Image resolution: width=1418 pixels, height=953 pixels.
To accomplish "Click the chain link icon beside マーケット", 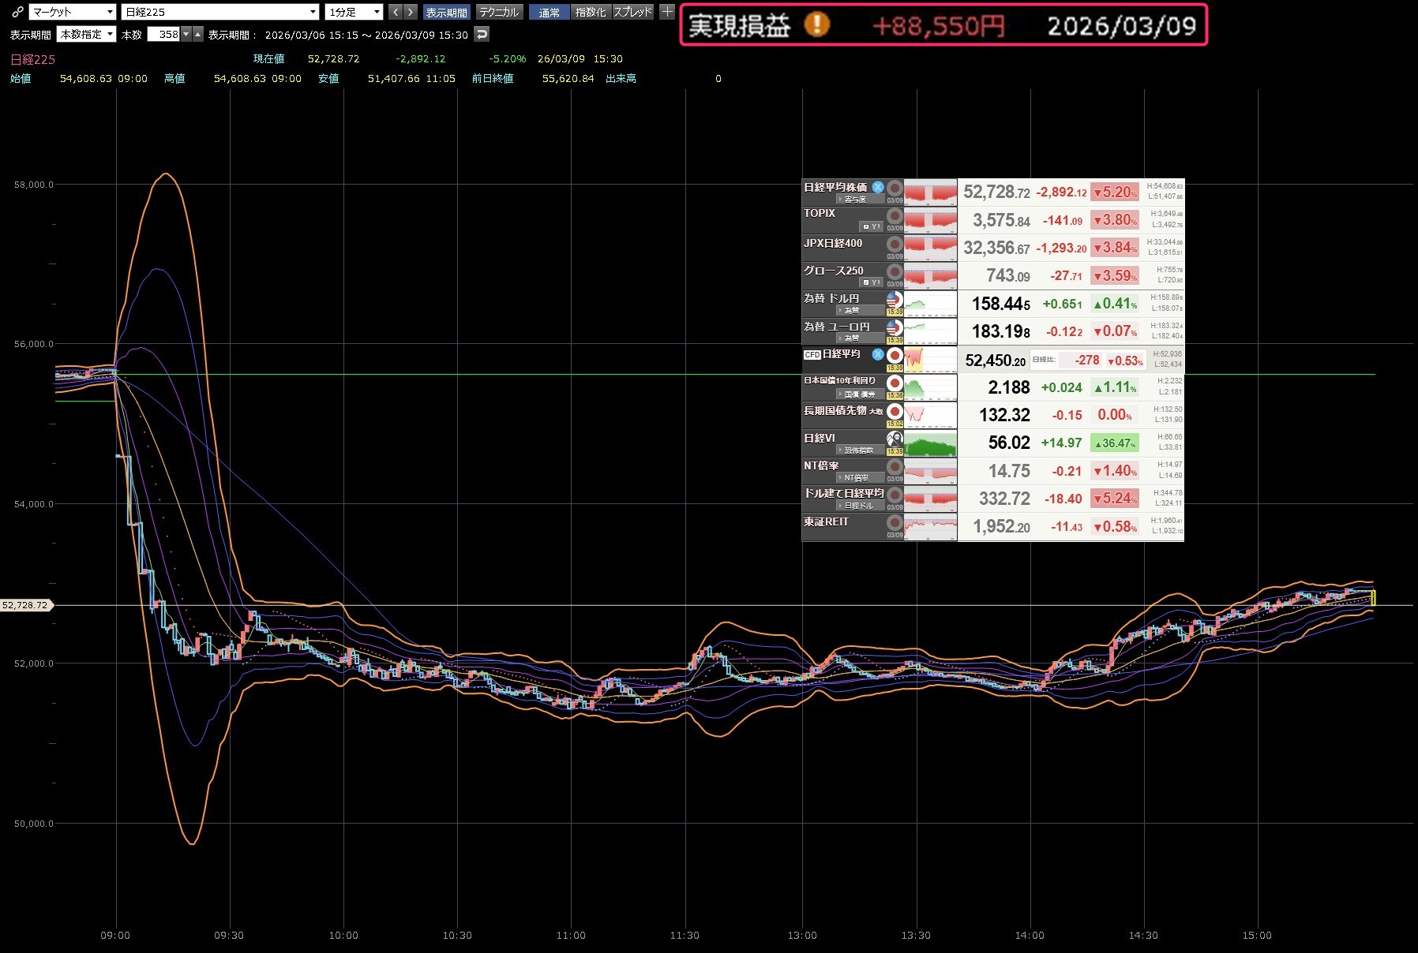I will pyautogui.click(x=17, y=12).
